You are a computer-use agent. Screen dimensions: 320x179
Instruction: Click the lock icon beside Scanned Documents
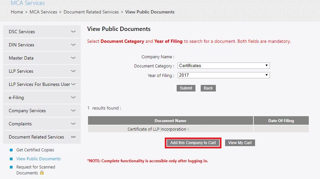pyautogui.click(x=42, y=172)
